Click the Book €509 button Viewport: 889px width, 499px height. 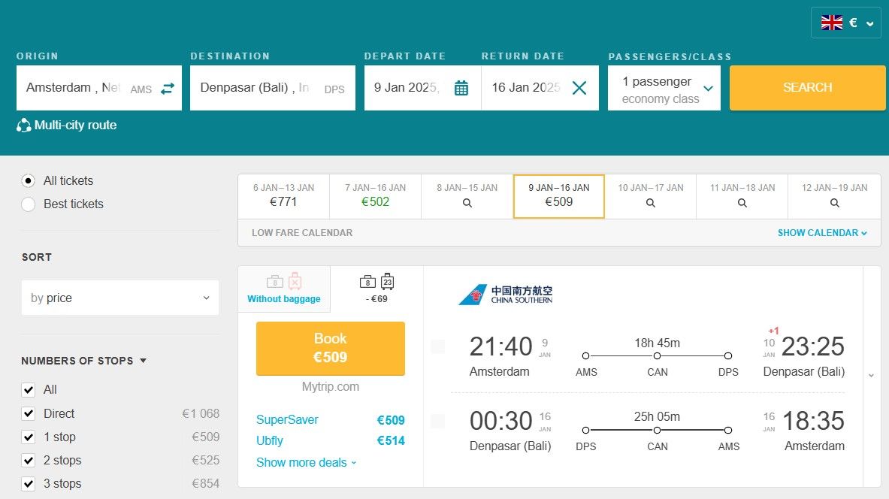pos(331,348)
